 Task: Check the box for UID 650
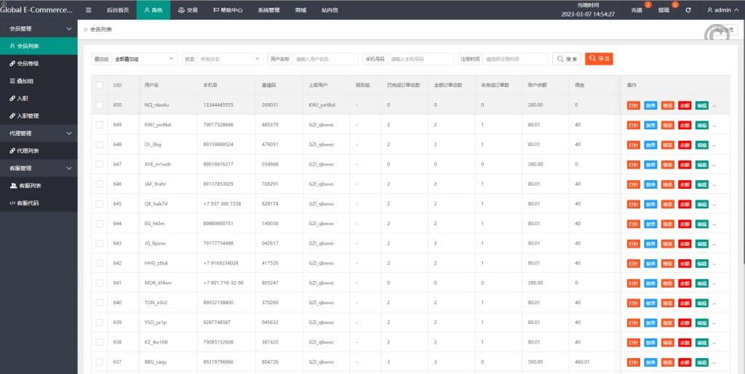(99, 105)
